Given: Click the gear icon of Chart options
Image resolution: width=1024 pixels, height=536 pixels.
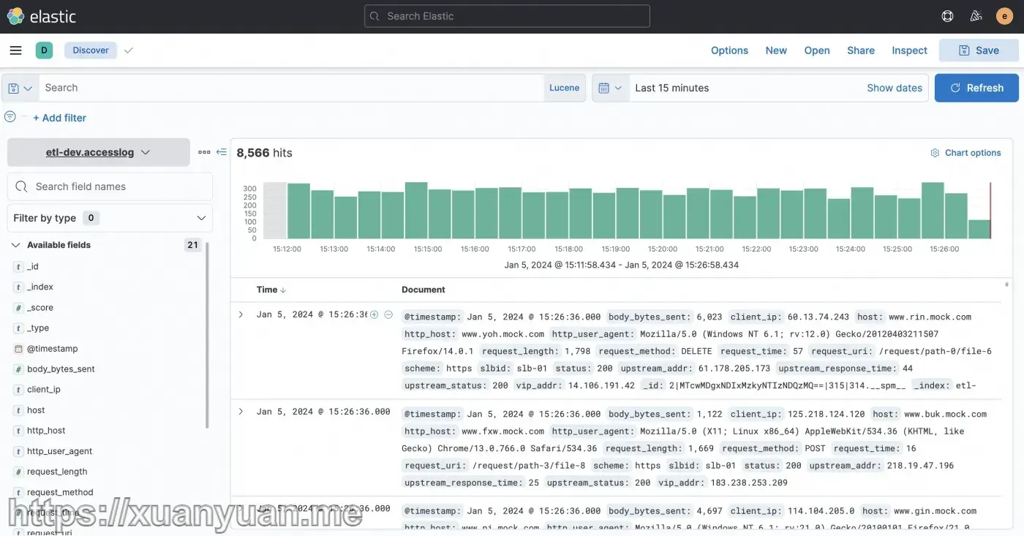Looking at the screenshot, I should (935, 153).
